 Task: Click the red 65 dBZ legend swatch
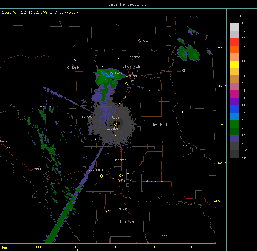(x=234, y=42)
